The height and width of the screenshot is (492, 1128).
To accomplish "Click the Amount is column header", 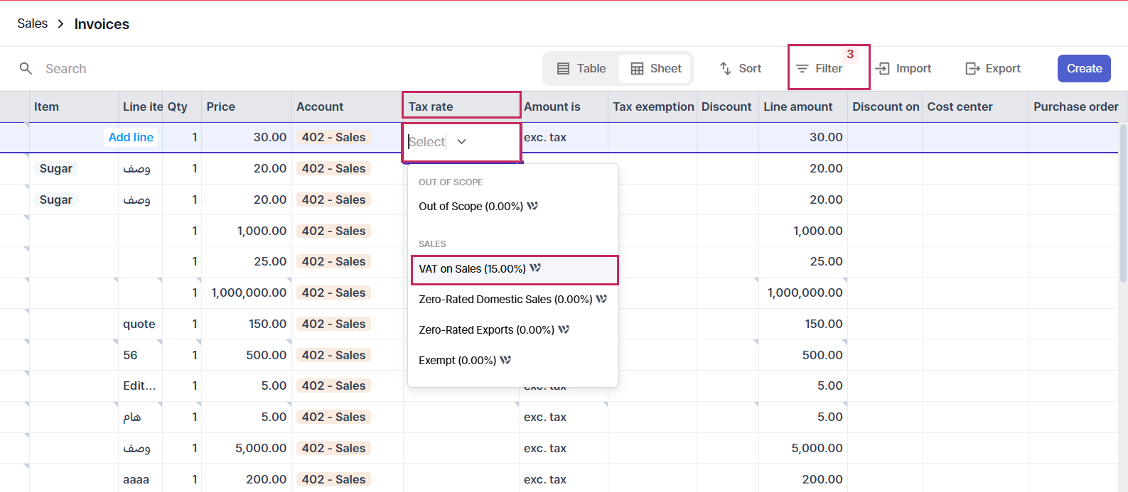I will [564, 106].
